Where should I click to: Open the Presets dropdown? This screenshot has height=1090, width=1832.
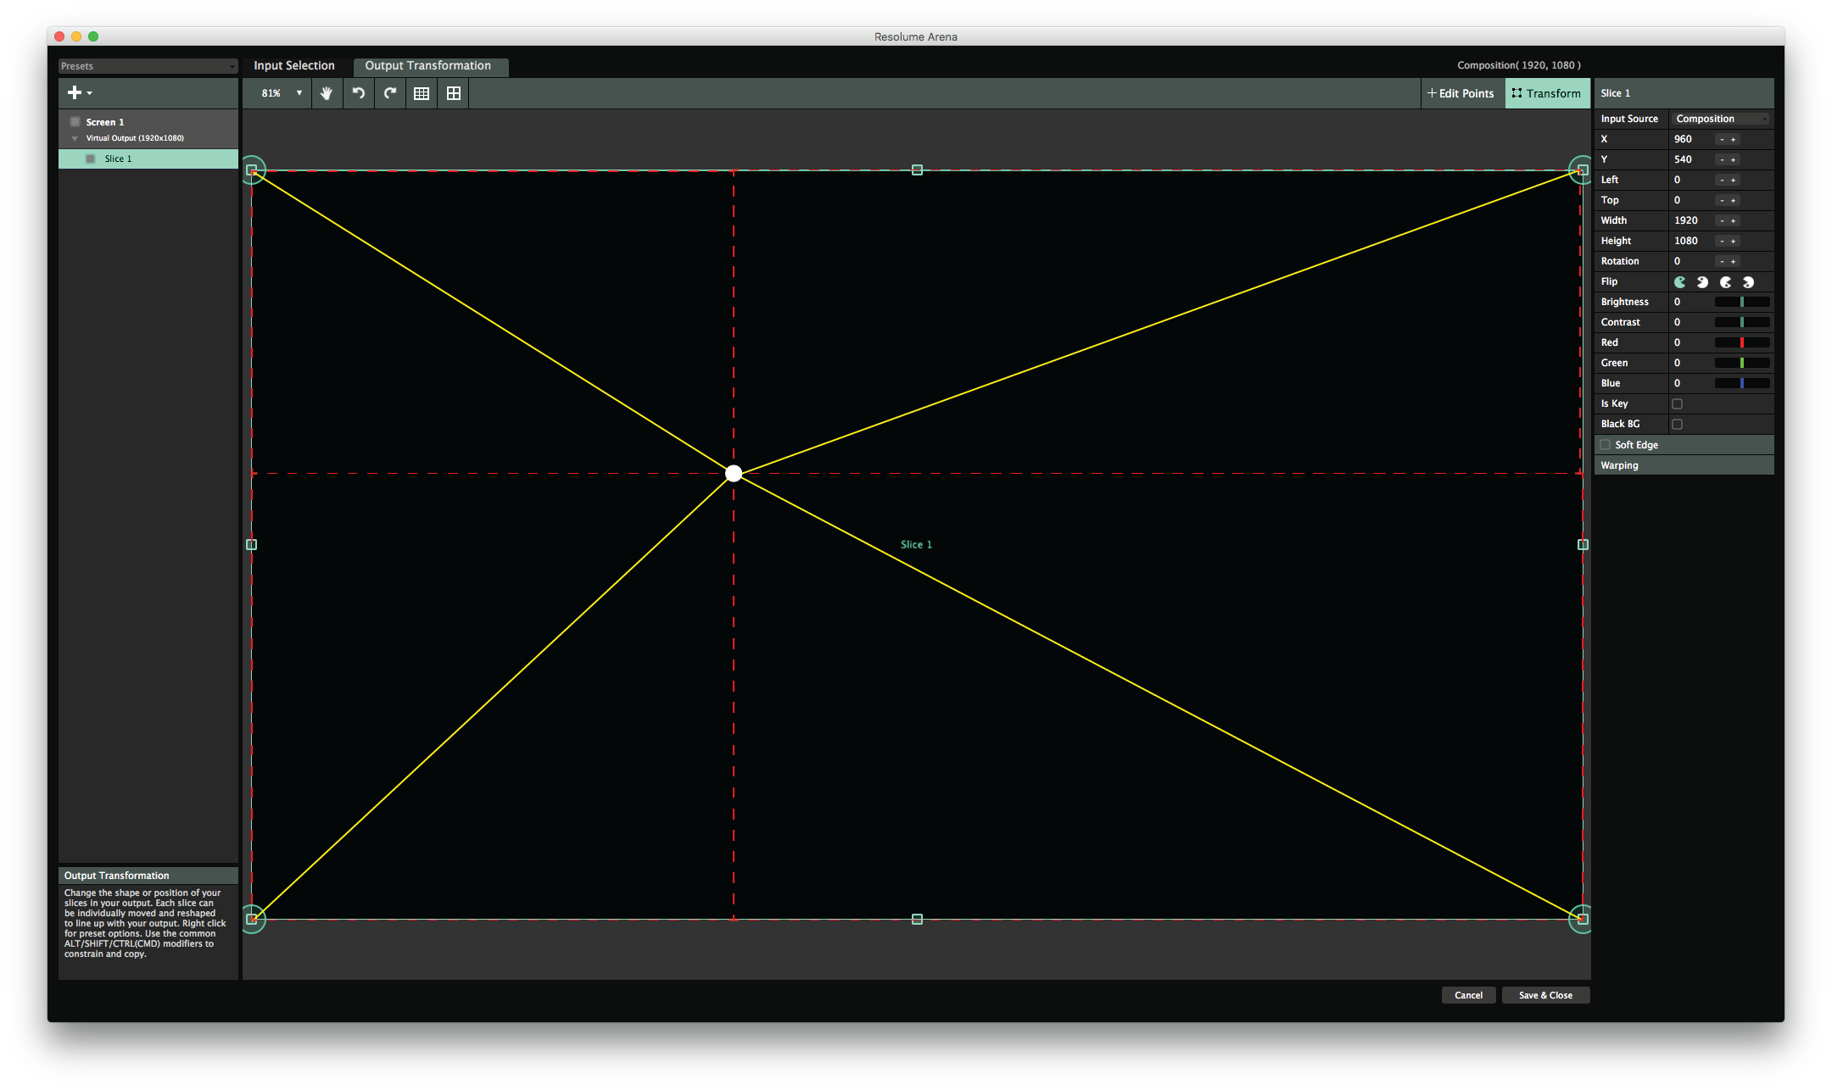pos(148,66)
